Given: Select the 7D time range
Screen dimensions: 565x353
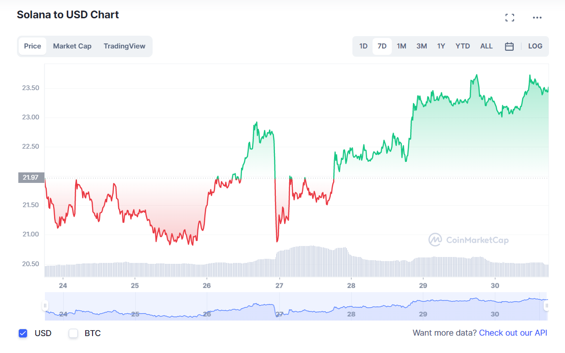Looking at the screenshot, I should tap(382, 46).
